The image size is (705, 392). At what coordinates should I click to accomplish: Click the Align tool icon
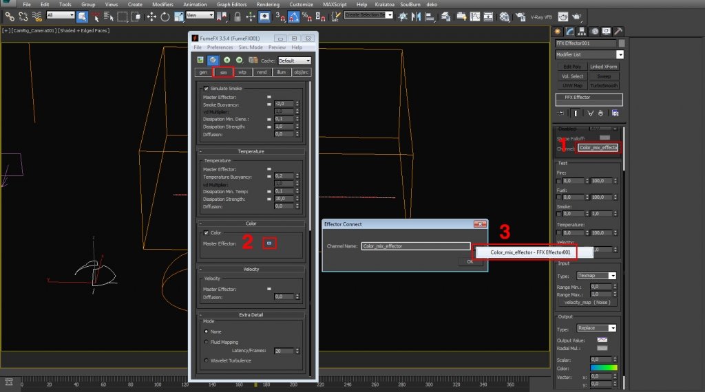[x=430, y=17]
